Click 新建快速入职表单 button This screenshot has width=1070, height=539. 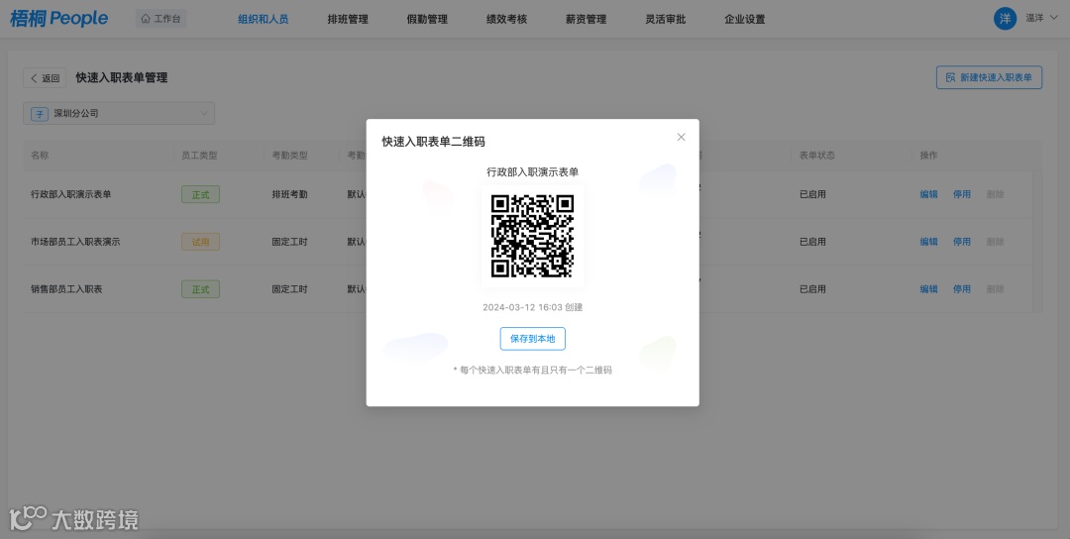coord(989,78)
